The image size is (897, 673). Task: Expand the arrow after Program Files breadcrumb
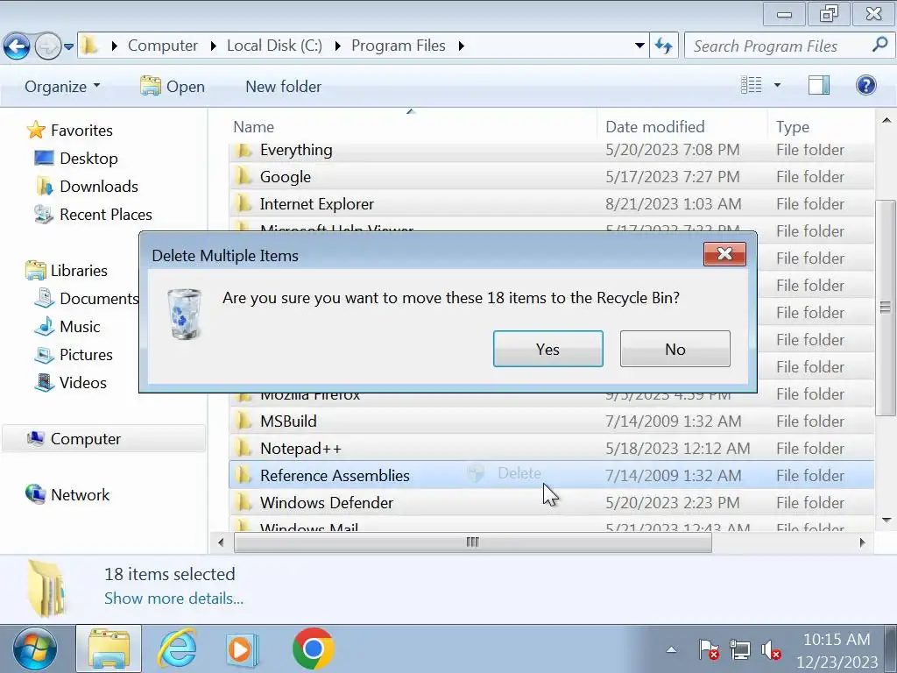pos(461,46)
